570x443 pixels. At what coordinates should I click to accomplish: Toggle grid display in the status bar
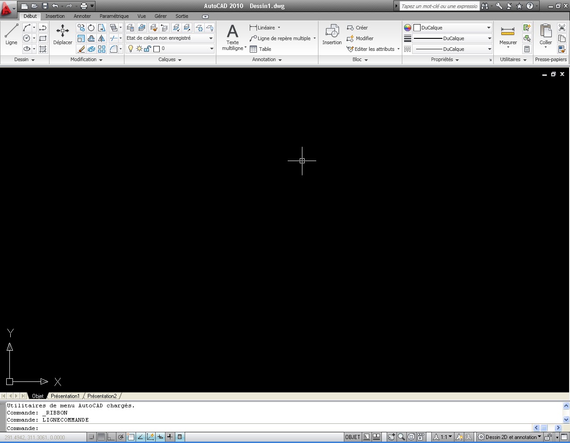coord(101,437)
